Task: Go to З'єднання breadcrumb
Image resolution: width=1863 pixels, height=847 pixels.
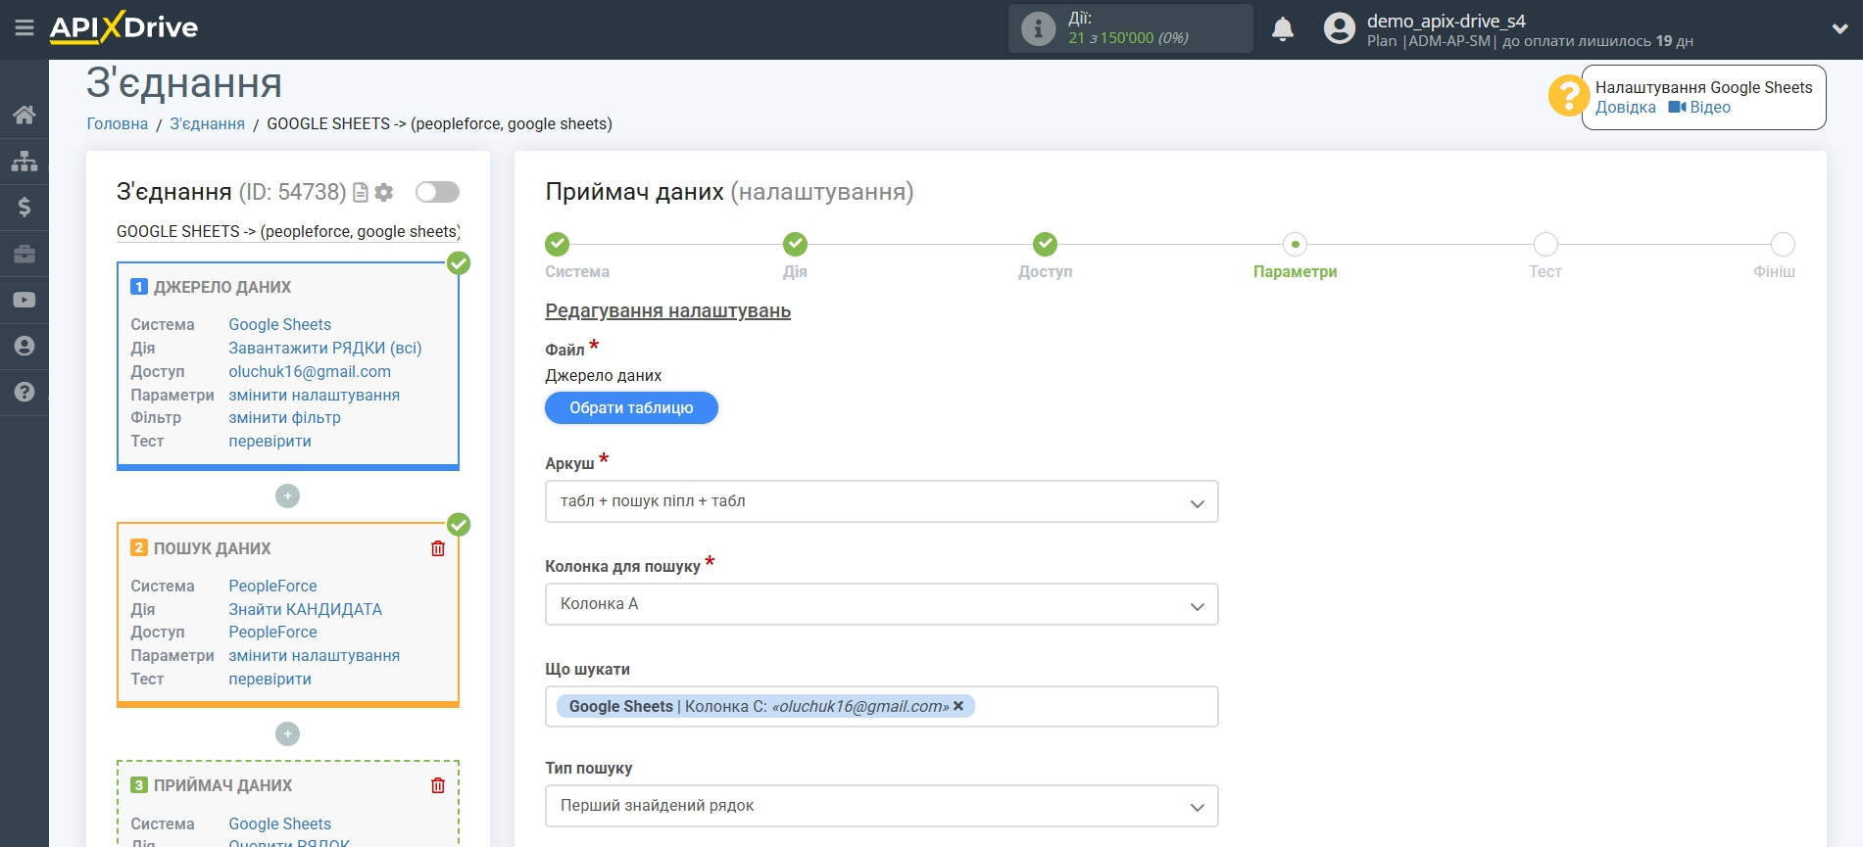Action: pos(208,123)
